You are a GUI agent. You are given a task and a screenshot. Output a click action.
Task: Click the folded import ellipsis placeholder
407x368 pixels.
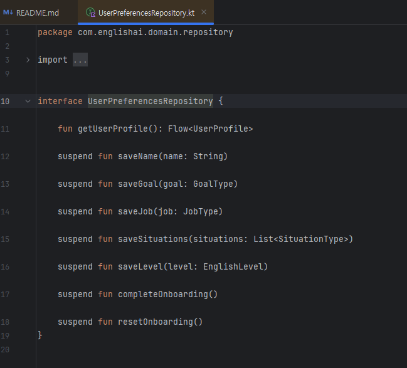click(x=80, y=60)
